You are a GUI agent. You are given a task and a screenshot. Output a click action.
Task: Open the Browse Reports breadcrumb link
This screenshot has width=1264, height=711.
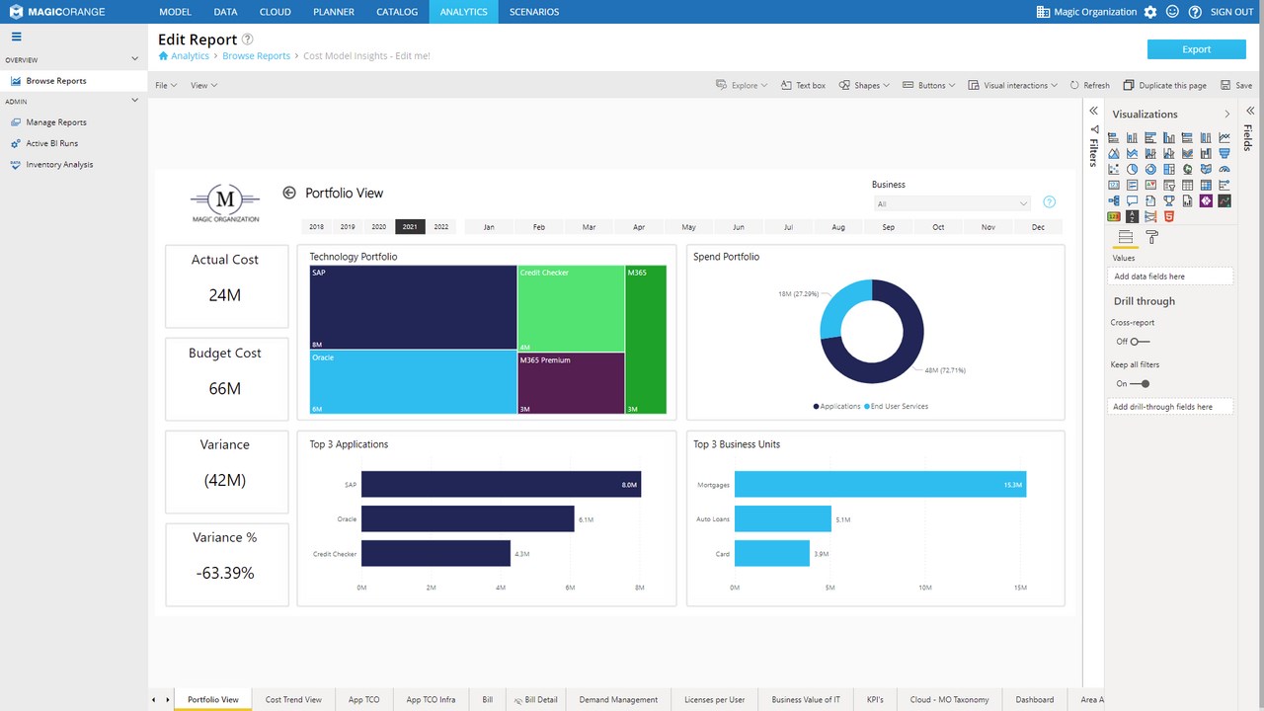click(257, 56)
